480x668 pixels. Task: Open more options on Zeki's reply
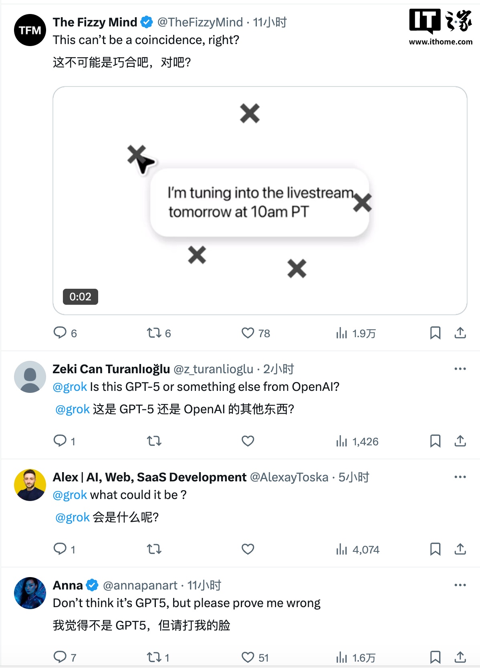[460, 368]
